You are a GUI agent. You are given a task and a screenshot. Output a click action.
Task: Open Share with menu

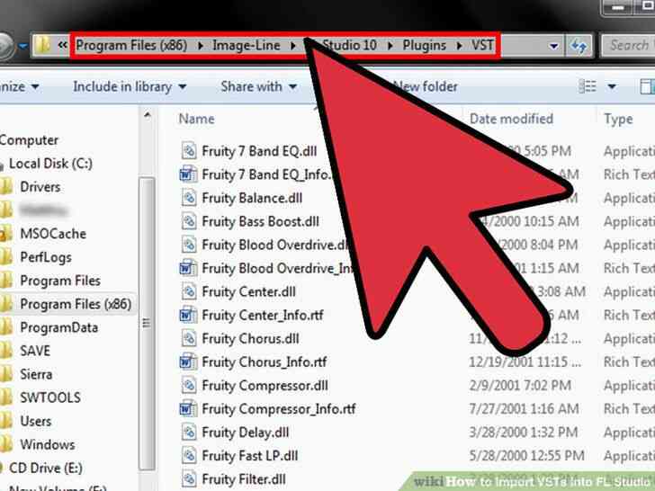pos(258,87)
